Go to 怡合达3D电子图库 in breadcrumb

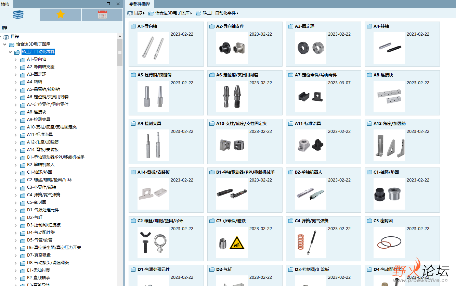click(172, 13)
